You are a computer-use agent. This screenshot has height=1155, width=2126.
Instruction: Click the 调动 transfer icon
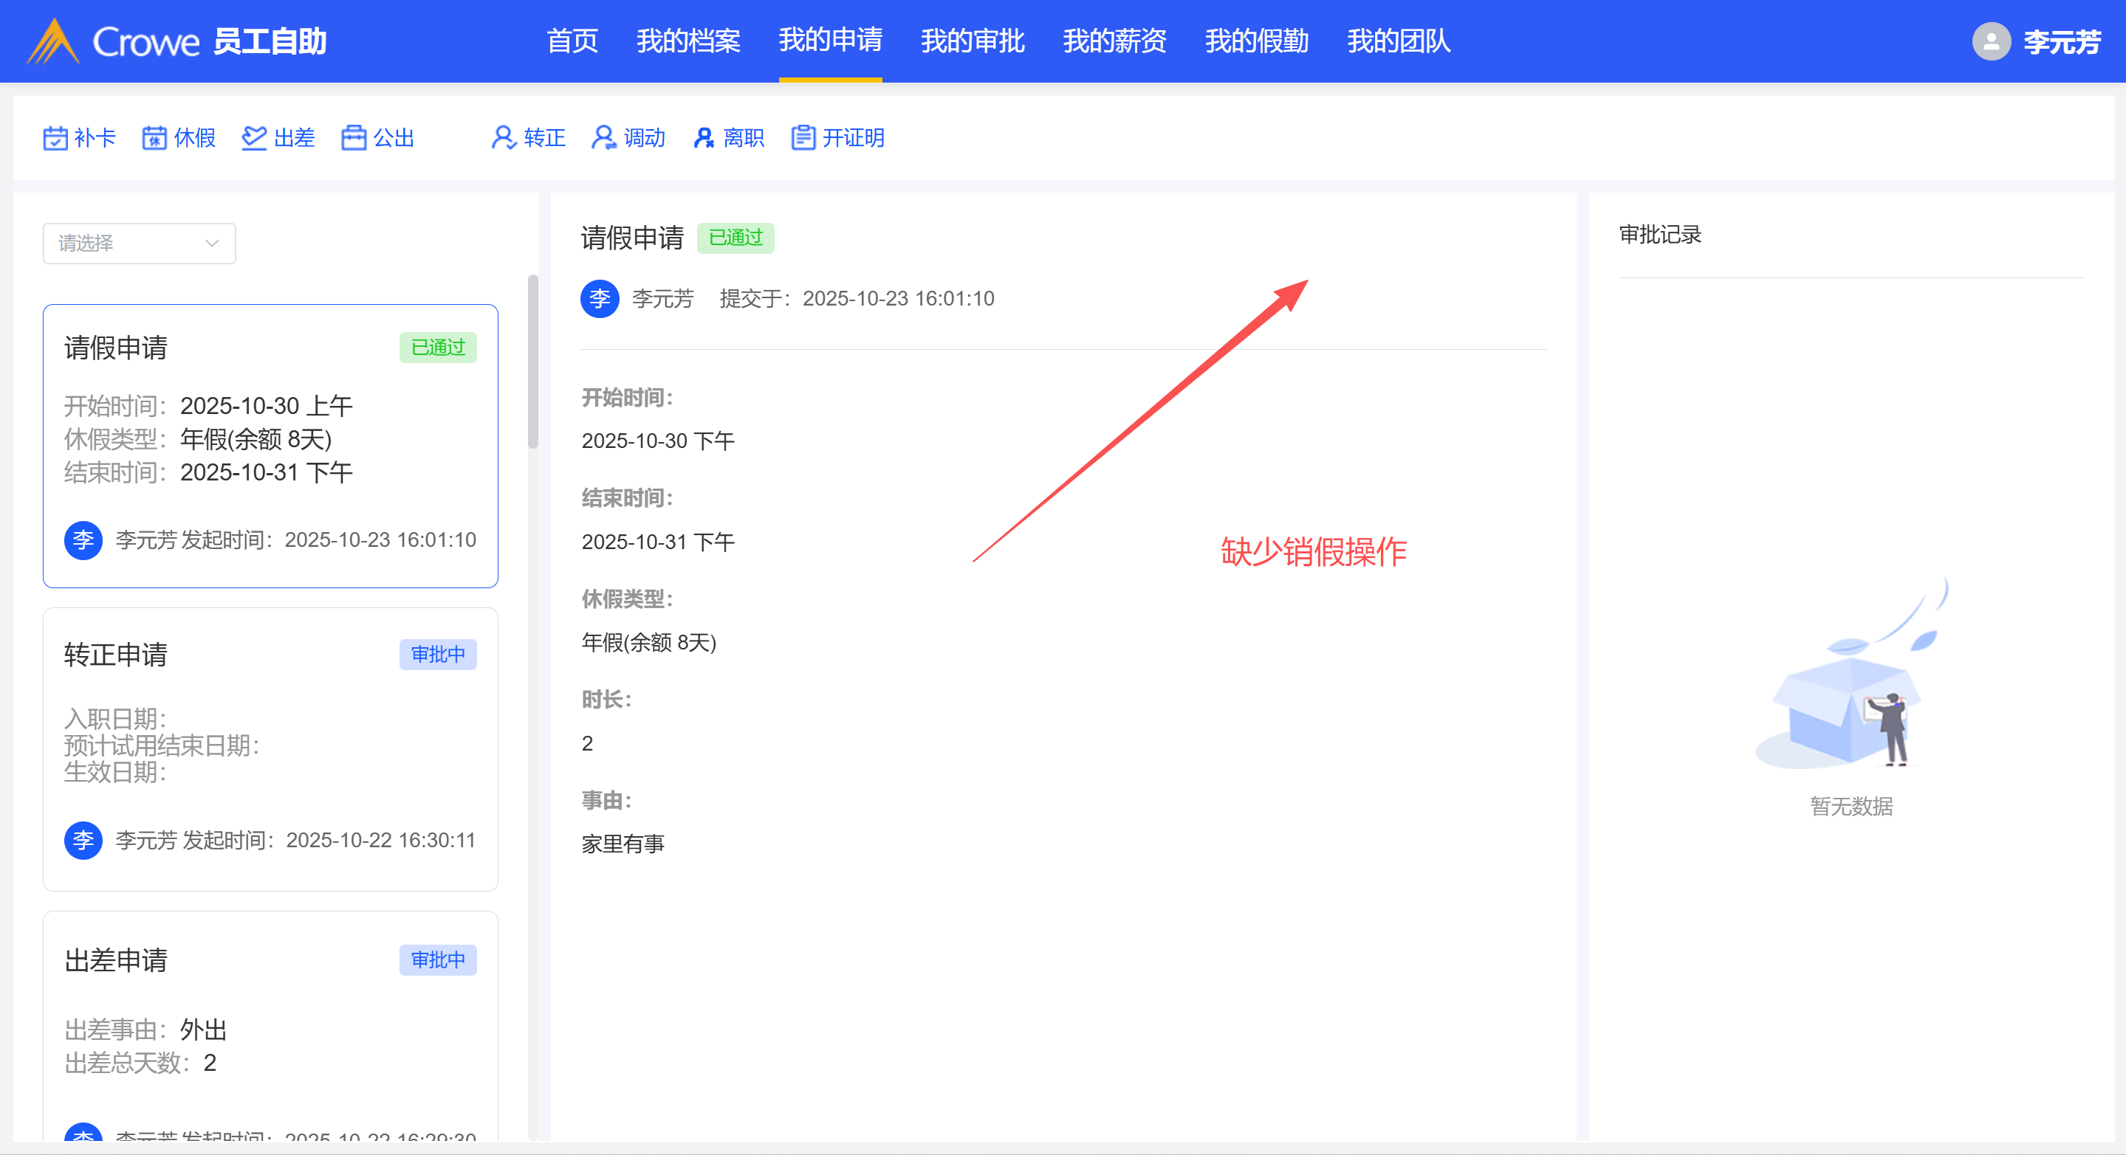(x=603, y=138)
